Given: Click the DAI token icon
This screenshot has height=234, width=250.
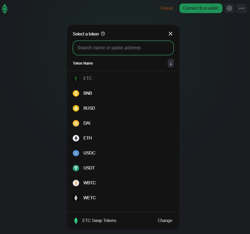Looking at the screenshot, I should point(76,123).
